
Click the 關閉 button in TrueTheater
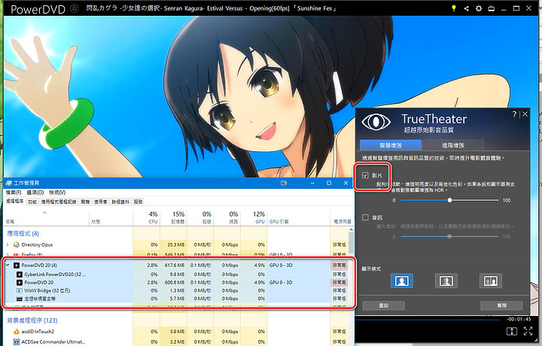coord(501,305)
